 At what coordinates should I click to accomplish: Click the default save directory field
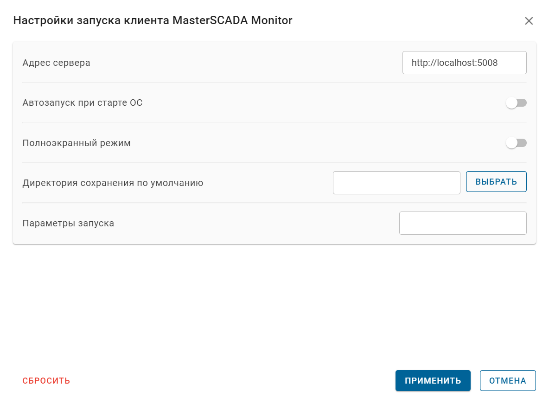click(x=396, y=182)
